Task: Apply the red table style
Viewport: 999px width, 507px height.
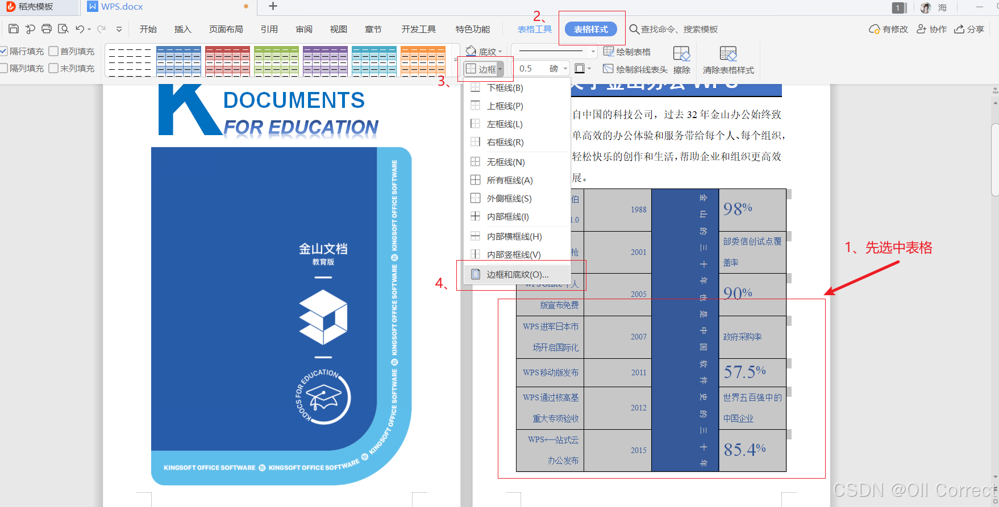Action: [x=227, y=61]
